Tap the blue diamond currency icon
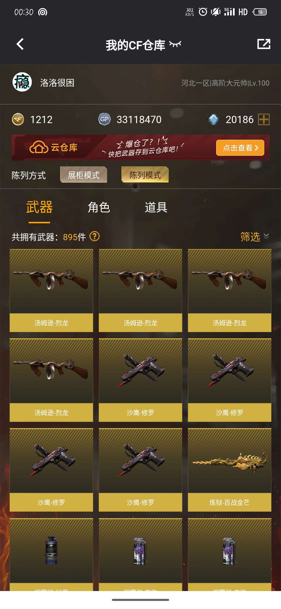This screenshot has height=609, width=281. coord(213,119)
